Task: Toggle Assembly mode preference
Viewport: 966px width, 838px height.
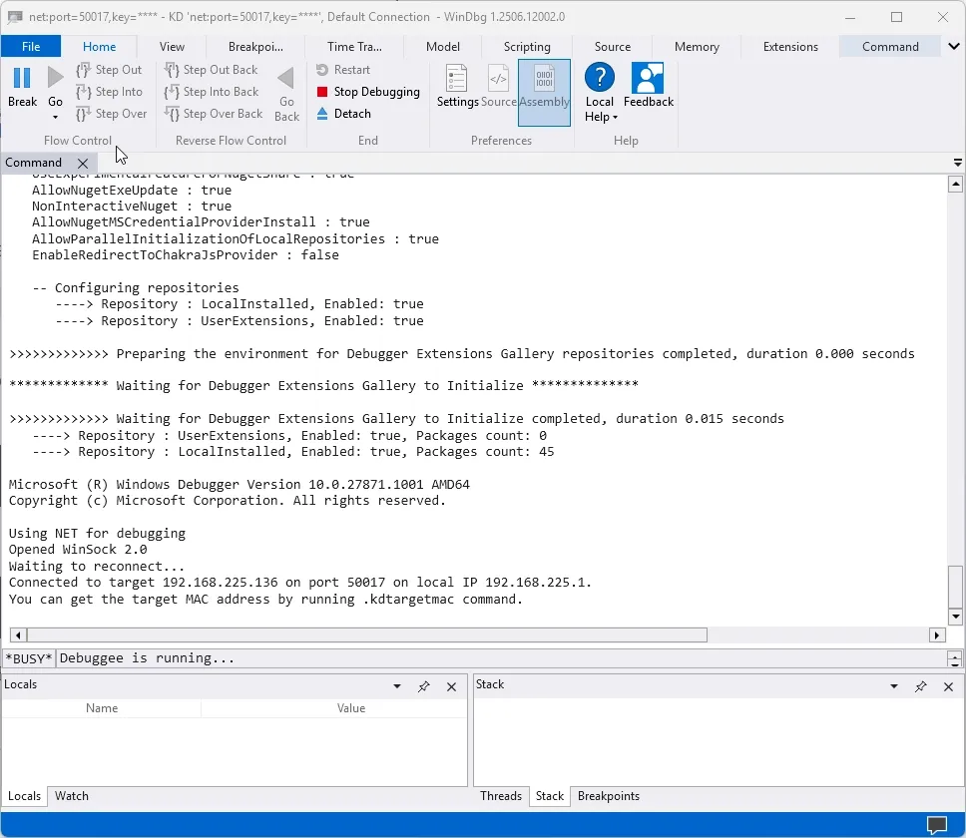Action: (x=544, y=93)
